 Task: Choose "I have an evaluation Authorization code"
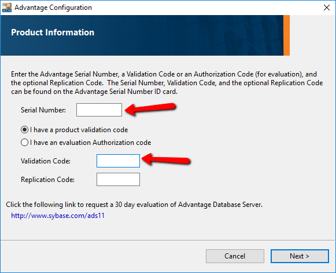[x=86, y=143]
